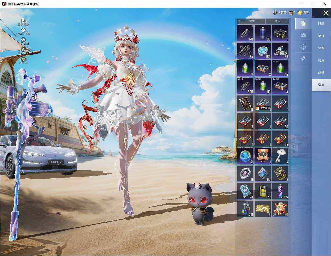The height and width of the screenshot is (256, 331).
Task: Select the MK14 spring item with count 360
Action: click(x=245, y=86)
